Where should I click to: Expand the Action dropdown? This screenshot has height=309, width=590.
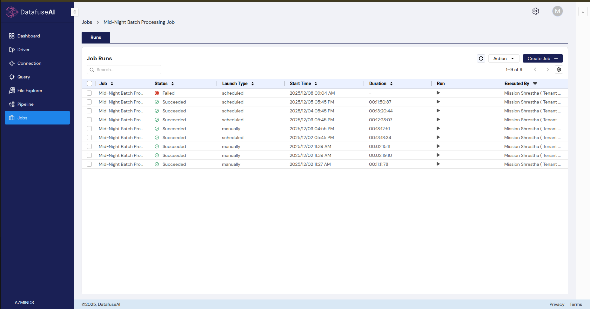click(503, 58)
